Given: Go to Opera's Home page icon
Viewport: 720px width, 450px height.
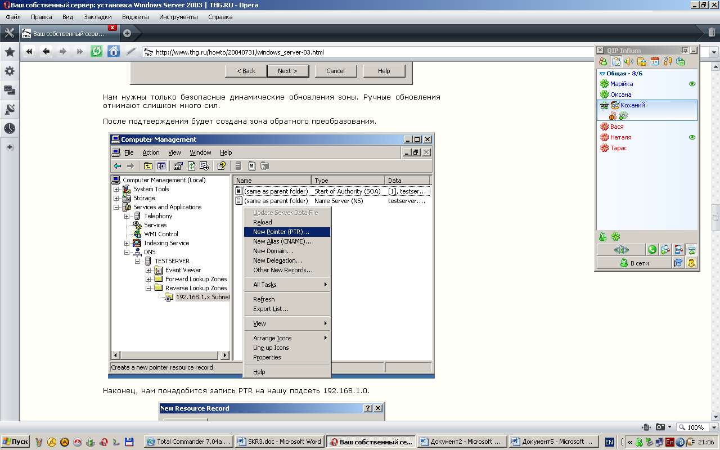Looking at the screenshot, I should click(114, 52).
